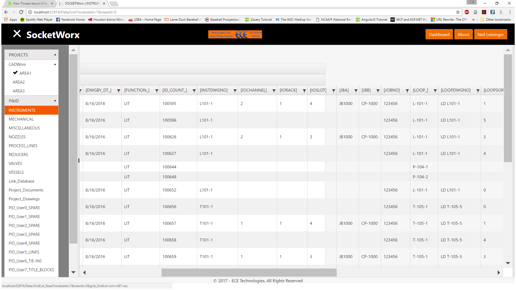
Task: Click filter funnel on JOBNO column
Action: pos(407,91)
